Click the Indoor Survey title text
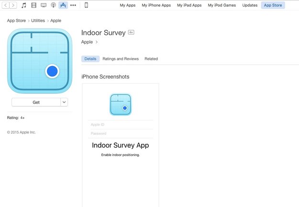This screenshot has width=299, height=207. point(103,33)
